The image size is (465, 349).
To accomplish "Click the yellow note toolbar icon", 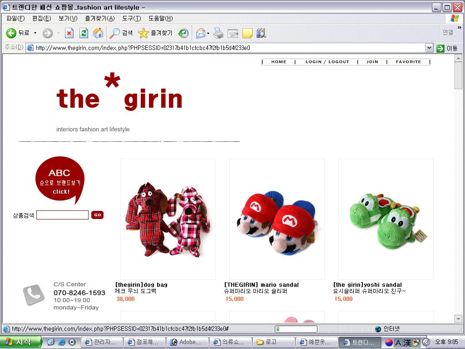I will click(x=247, y=33).
